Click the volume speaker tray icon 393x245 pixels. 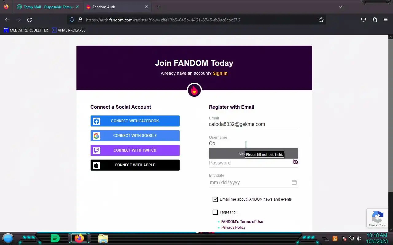[359, 239]
